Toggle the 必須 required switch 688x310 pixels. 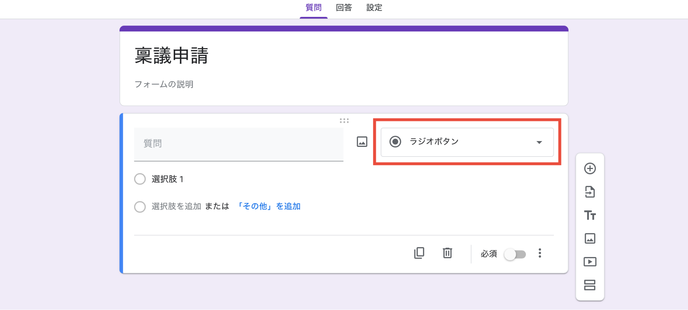[x=515, y=255]
